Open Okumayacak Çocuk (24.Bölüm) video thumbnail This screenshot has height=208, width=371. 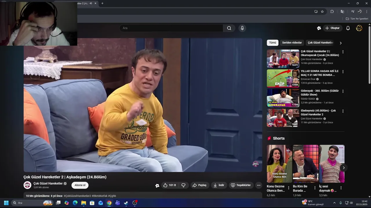coord(283,58)
